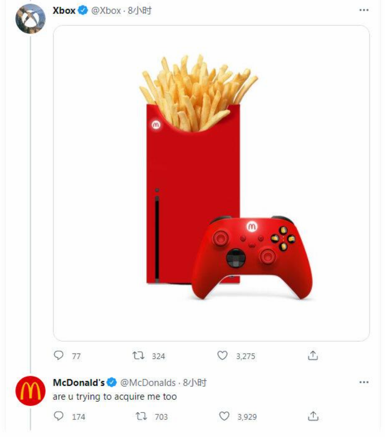Open the McDonald's tweet more options menu
Image resolution: width=385 pixels, height=437 pixels.
tap(364, 382)
